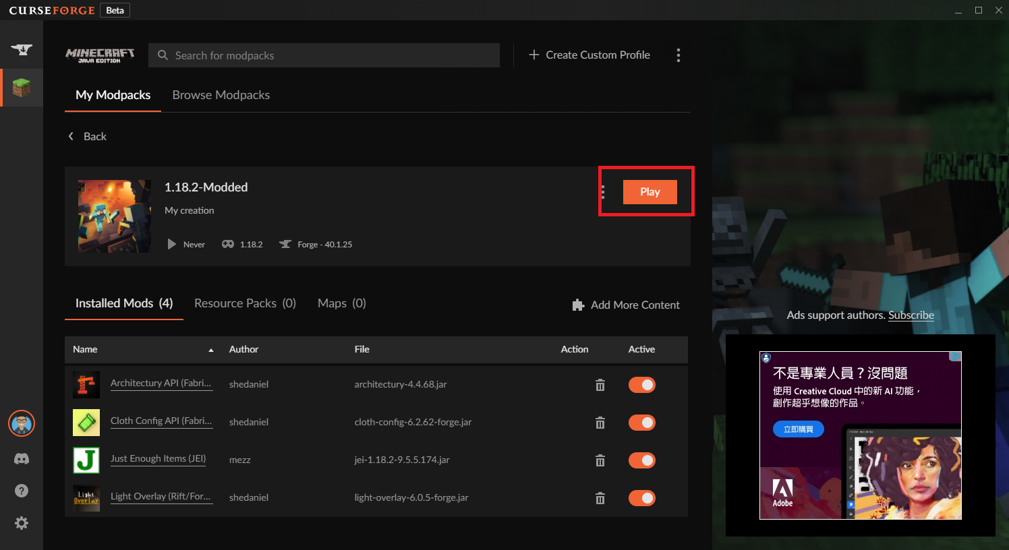The height and width of the screenshot is (550, 1009).
Task: Select the Minecraft game icon in sidebar
Action: tap(22, 88)
